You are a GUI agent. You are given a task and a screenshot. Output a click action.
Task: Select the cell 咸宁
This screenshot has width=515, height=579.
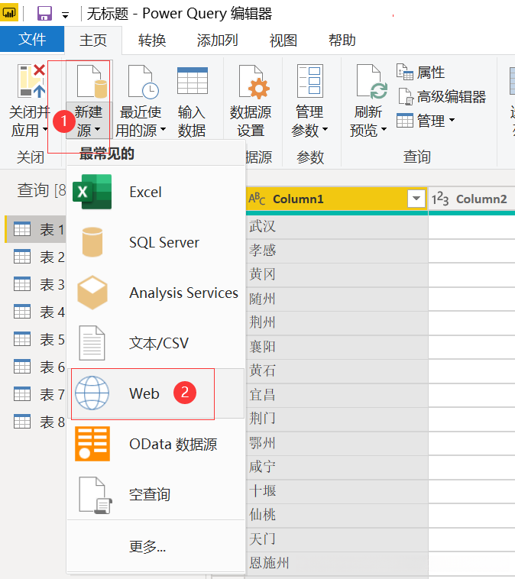(x=337, y=467)
